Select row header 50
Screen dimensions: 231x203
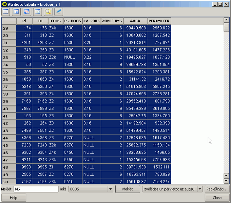click(9, 181)
